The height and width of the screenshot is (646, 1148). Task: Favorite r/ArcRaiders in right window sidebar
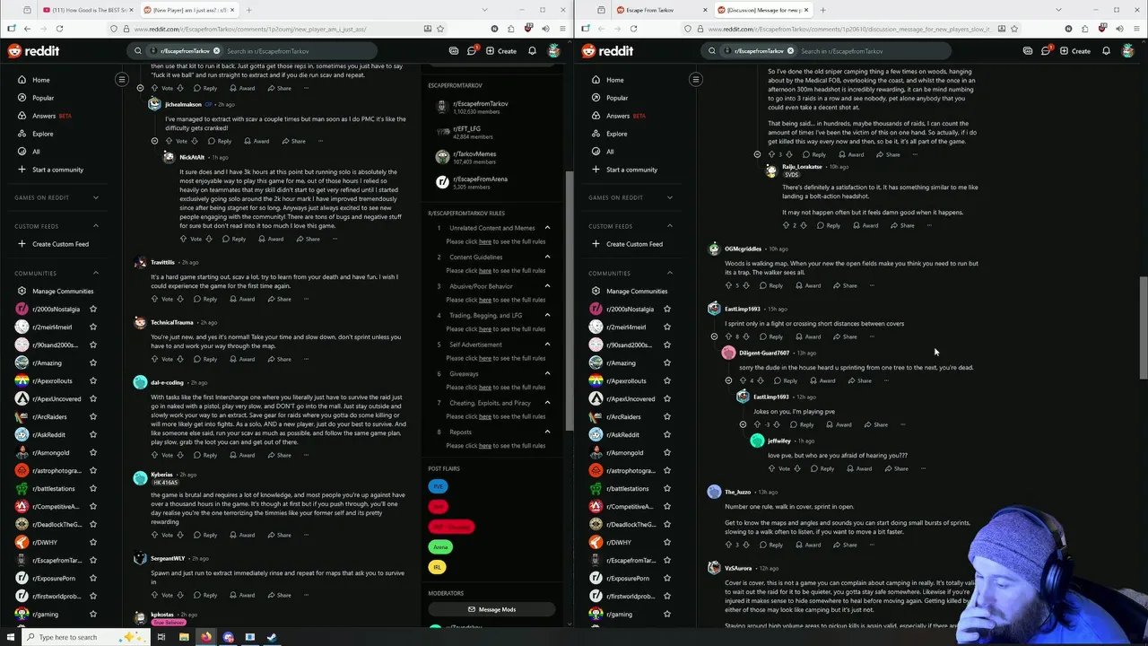[666, 416]
